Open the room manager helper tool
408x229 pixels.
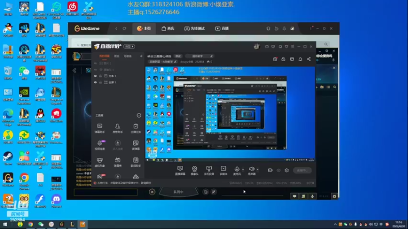[118, 128]
